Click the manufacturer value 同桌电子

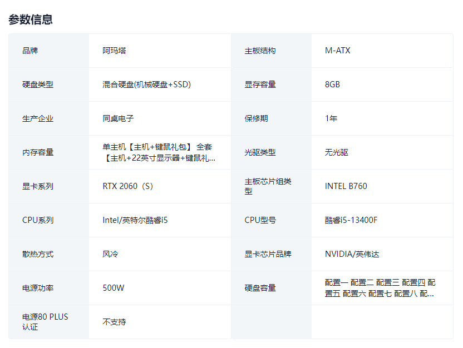pos(118,118)
